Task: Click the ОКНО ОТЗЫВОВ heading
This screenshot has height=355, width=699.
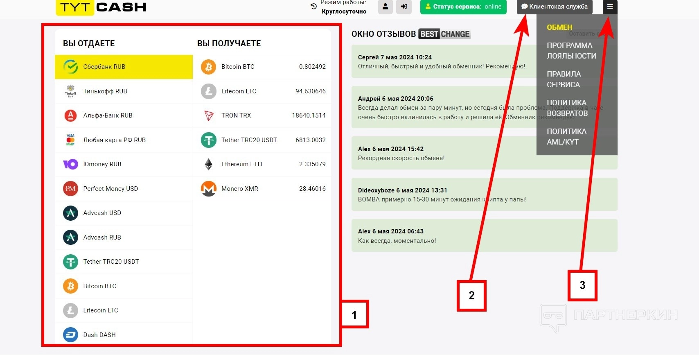Action: 383,34
